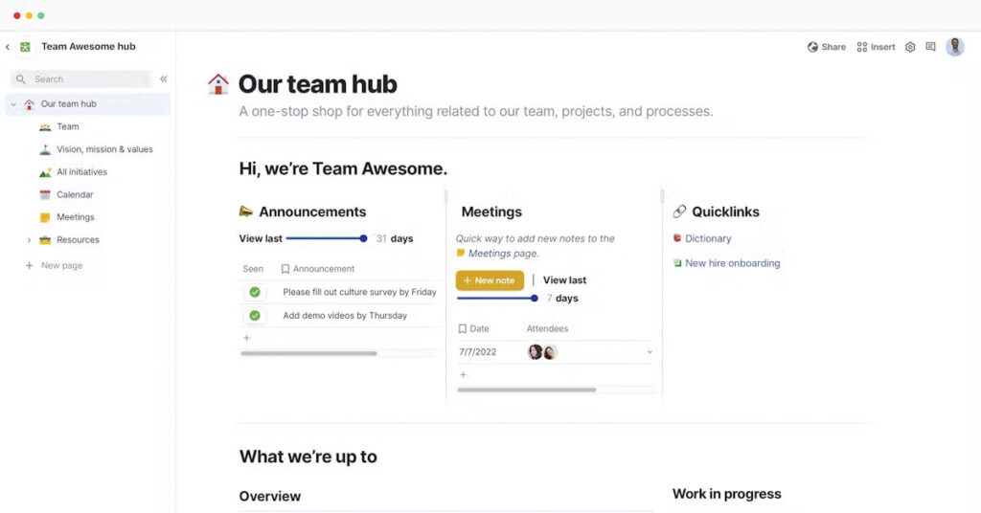The image size is (981, 513).
Task: Open Vision, mission & values page
Action: 104,149
